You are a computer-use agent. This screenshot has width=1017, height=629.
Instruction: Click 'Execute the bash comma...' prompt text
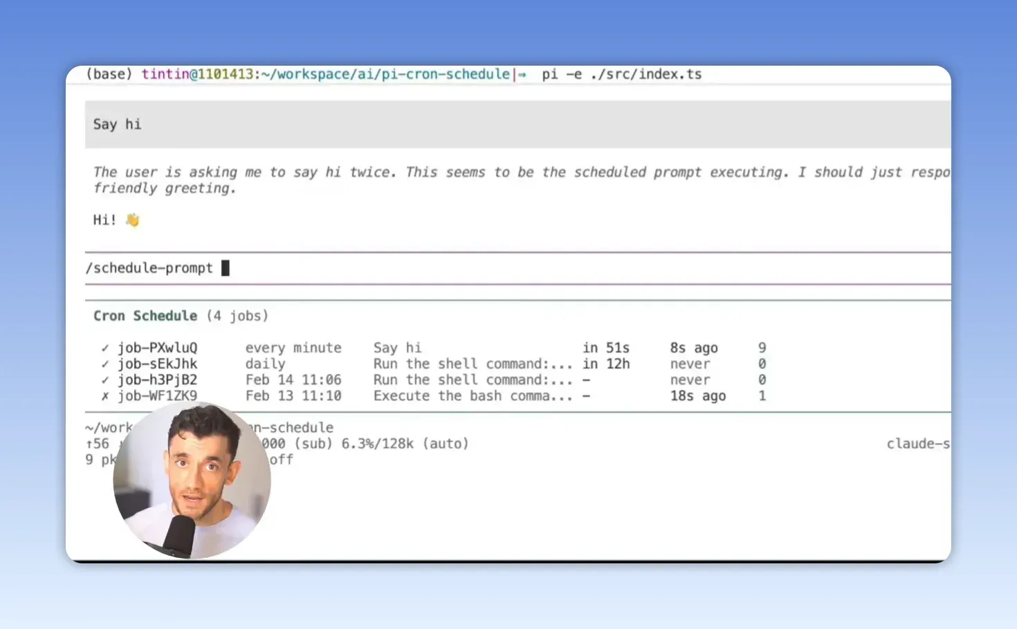click(473, 396)
